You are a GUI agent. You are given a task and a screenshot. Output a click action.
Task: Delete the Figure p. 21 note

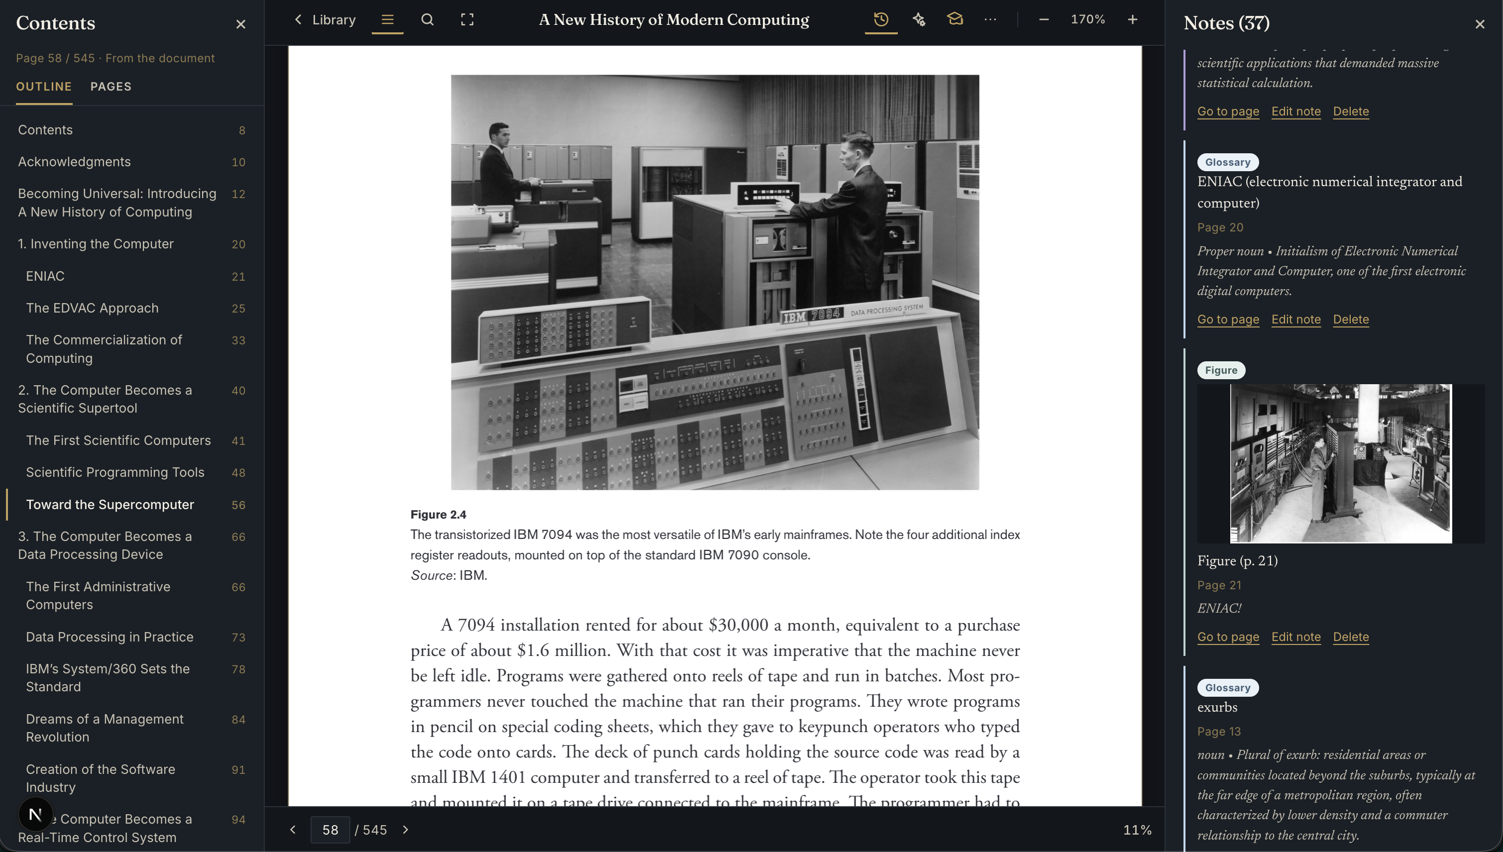pos(1351,637)
